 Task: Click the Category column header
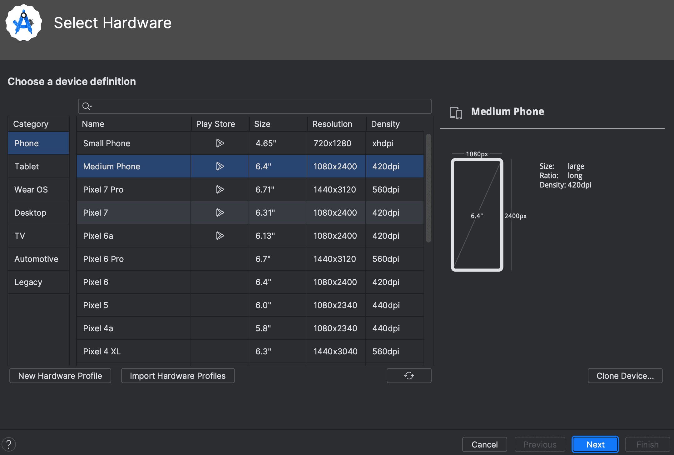click(38, 124)
